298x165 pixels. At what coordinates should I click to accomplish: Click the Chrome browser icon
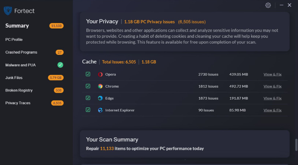(x=100, y=86)
